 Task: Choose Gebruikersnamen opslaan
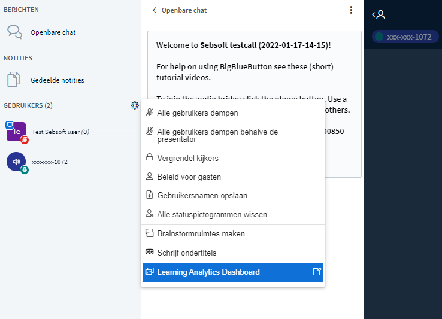coord(233,195)
